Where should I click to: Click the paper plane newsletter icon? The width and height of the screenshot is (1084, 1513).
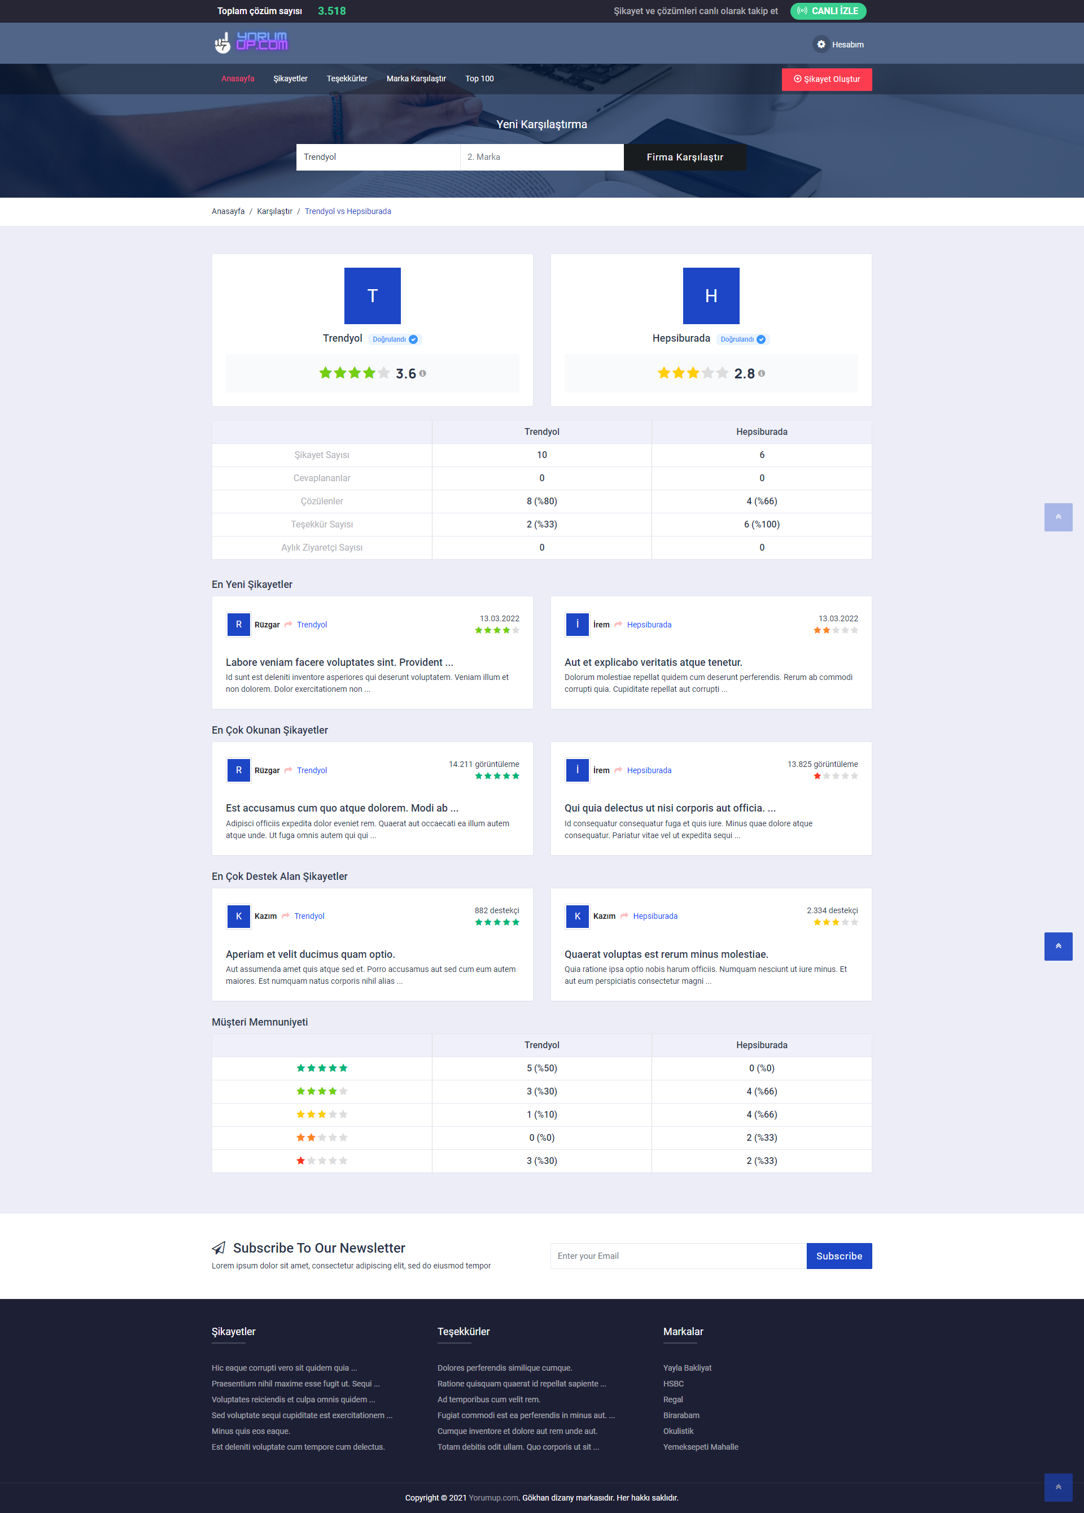pos(219,1248)
